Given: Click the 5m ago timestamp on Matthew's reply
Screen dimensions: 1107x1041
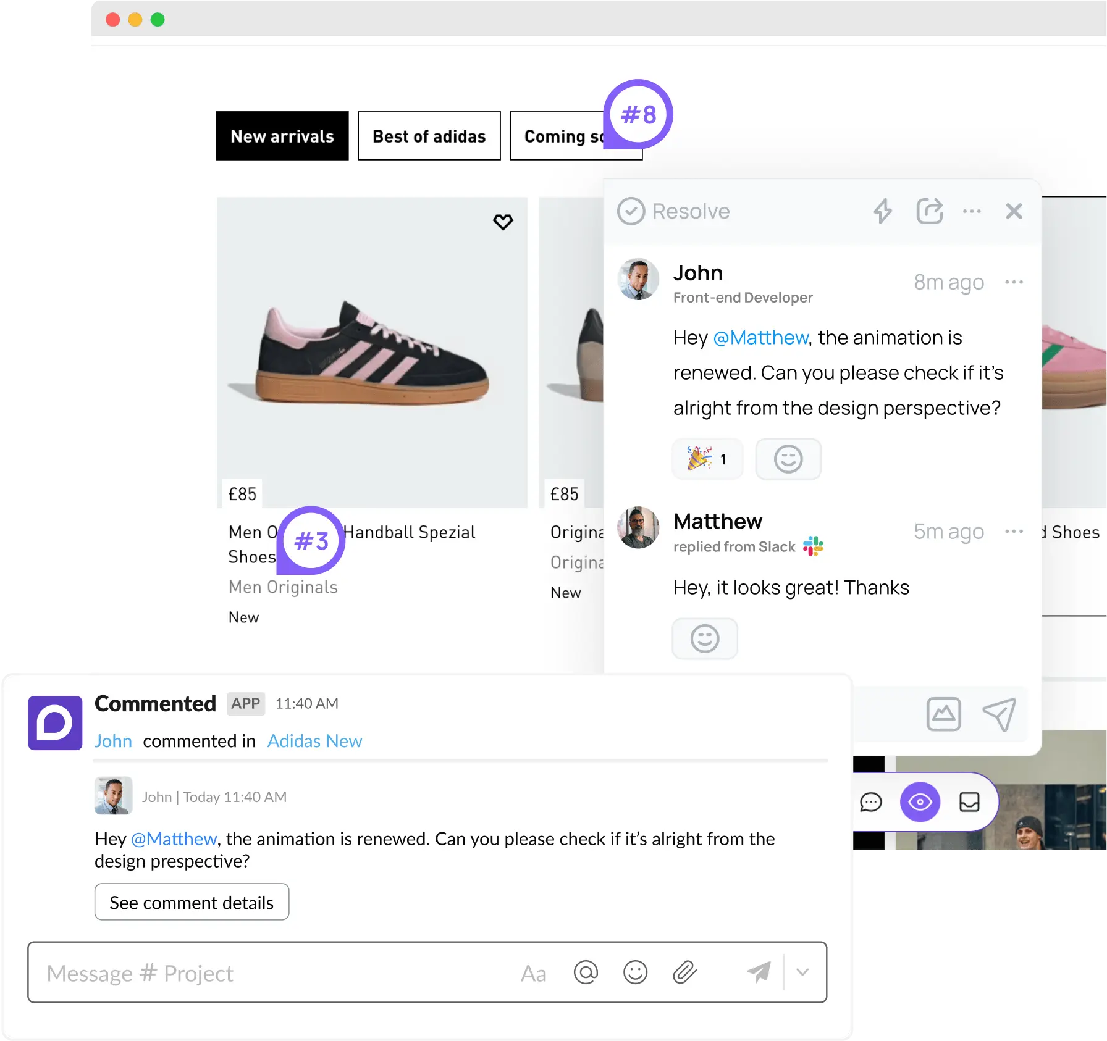Looking at the screenshot, I should point(949,531).
